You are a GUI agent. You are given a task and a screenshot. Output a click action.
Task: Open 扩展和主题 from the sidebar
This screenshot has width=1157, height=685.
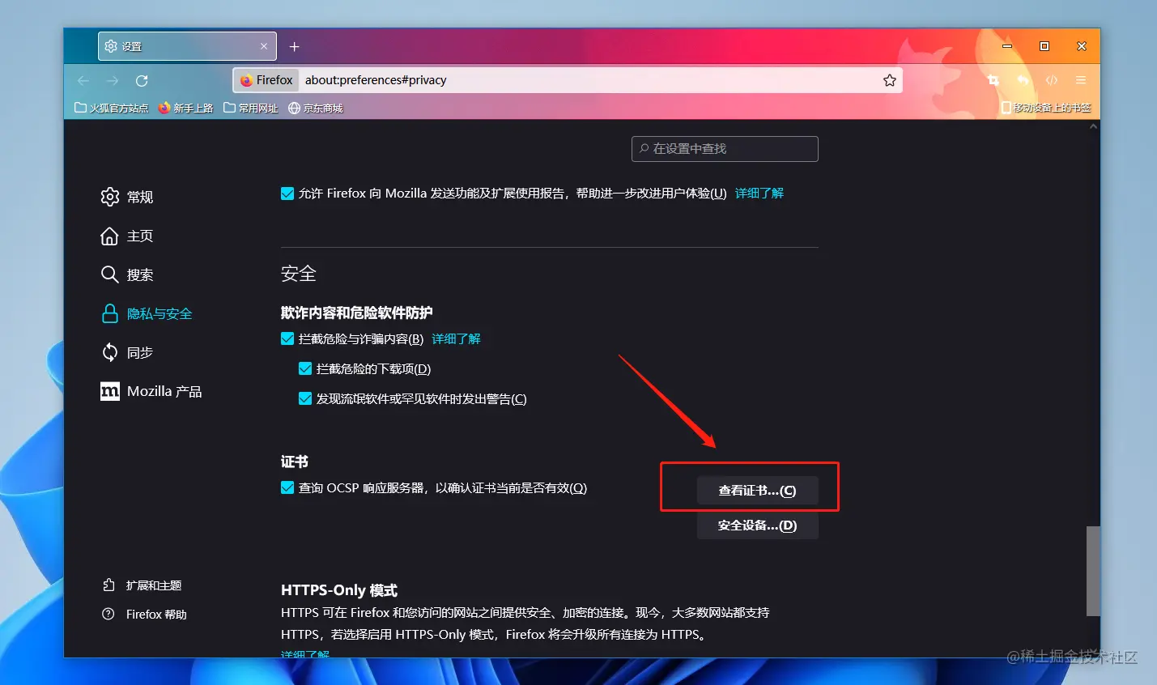(x=142, y=585)
